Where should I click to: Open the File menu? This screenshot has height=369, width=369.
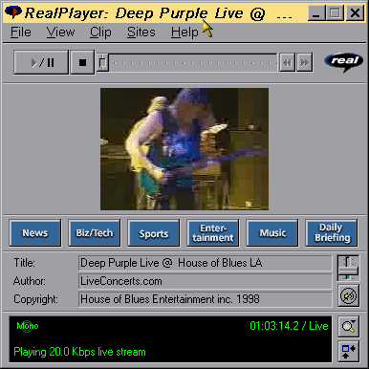[21, 33]
